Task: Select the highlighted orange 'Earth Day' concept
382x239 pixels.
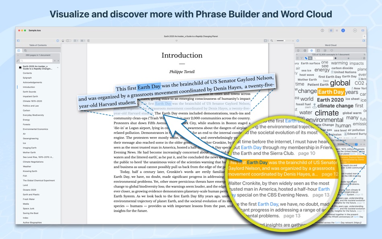Action: (x=331, y=92)
